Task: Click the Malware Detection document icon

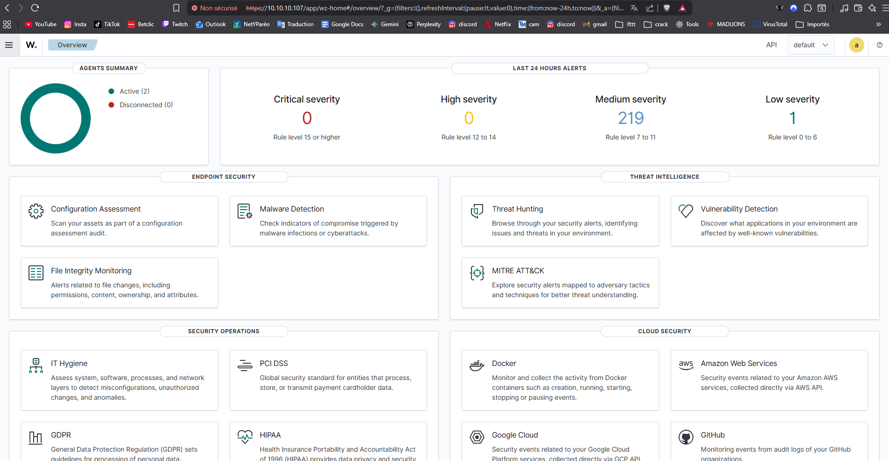Action: point(245,211)
